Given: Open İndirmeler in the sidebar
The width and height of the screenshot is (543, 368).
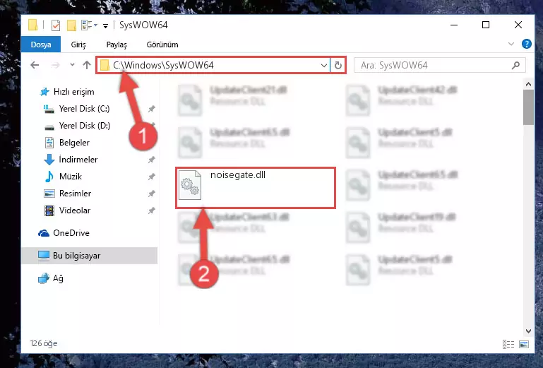Looking at the screenshot, I should (78, 160).
